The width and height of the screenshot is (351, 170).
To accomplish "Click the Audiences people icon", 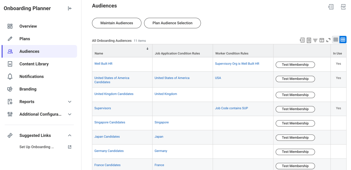I will (x=10, y=51).
